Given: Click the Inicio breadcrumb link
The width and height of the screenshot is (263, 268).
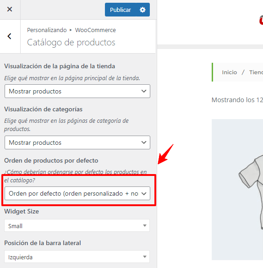Looking at the screenshot, I should [x=230, y=72].
